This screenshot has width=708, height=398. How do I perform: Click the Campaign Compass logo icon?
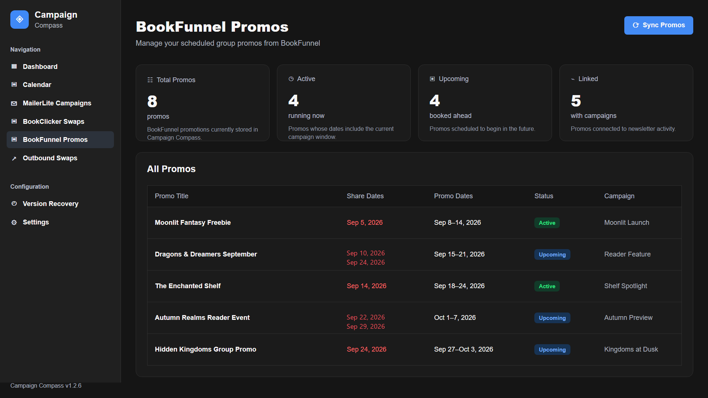[x=20, y=20]
